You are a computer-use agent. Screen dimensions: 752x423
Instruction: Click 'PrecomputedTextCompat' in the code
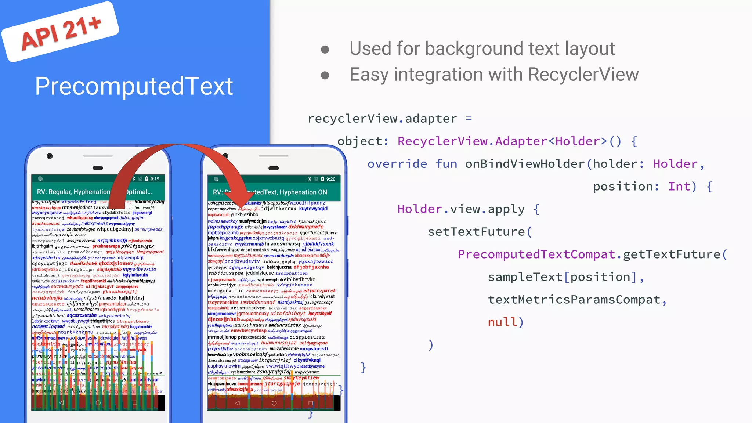[536, 254]
